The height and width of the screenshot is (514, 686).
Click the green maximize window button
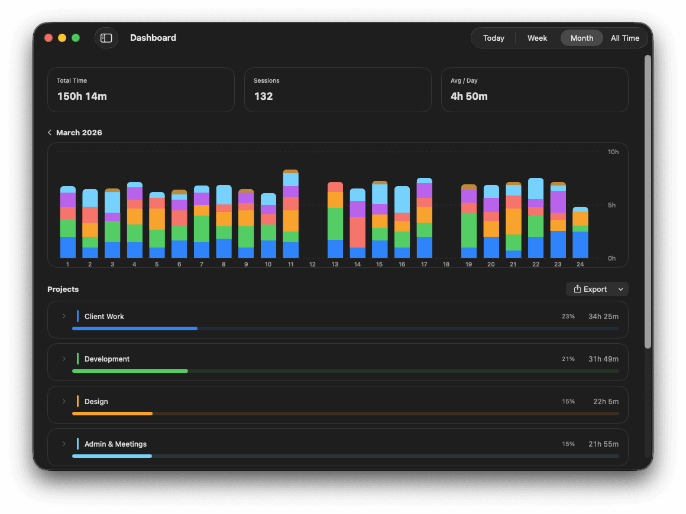click(x=76, y=38)
